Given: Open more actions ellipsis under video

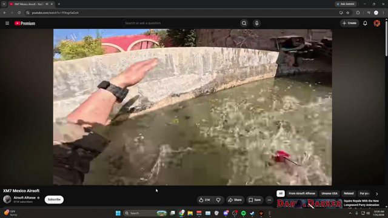Looking at the screenshot, I should click(x=269, y=200).
